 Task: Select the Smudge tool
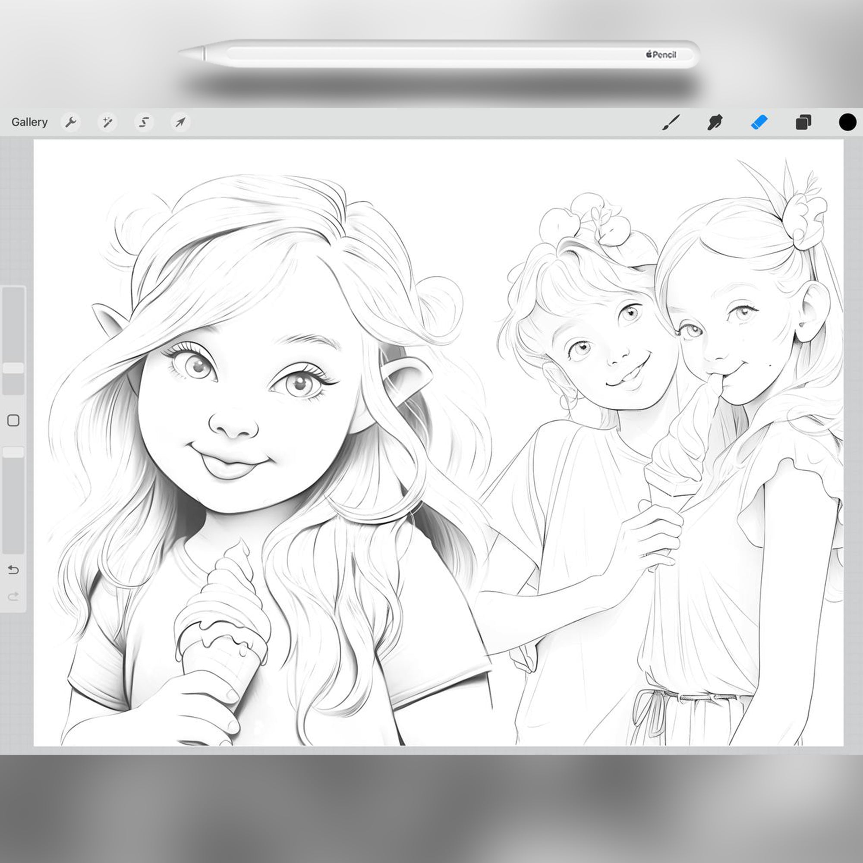point(715,122)
